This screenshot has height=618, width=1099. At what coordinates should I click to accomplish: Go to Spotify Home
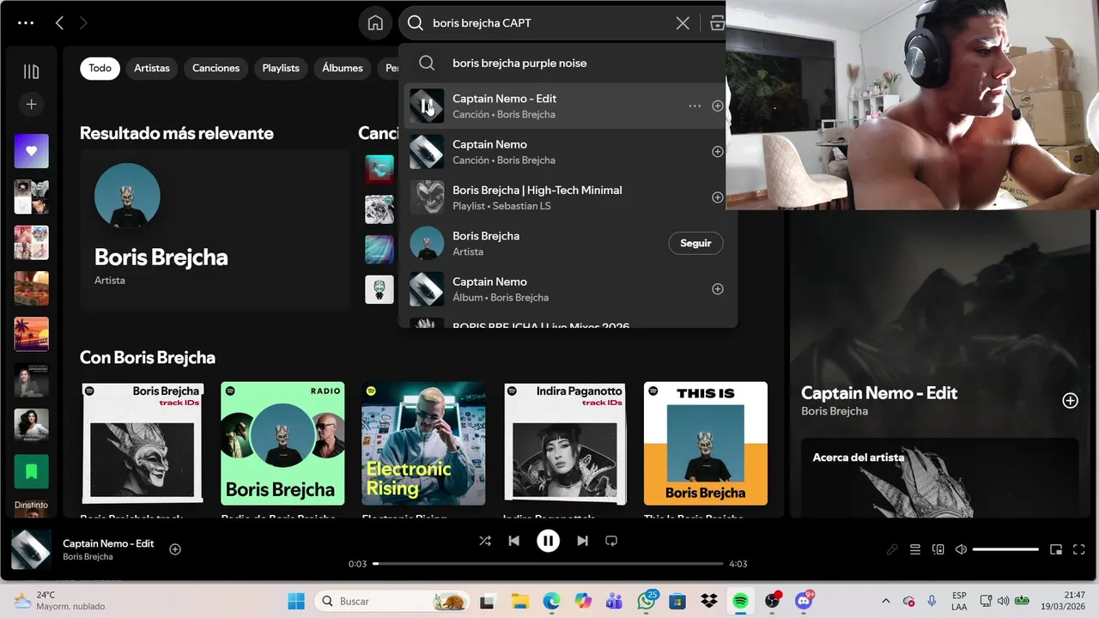tap(375, 23)
